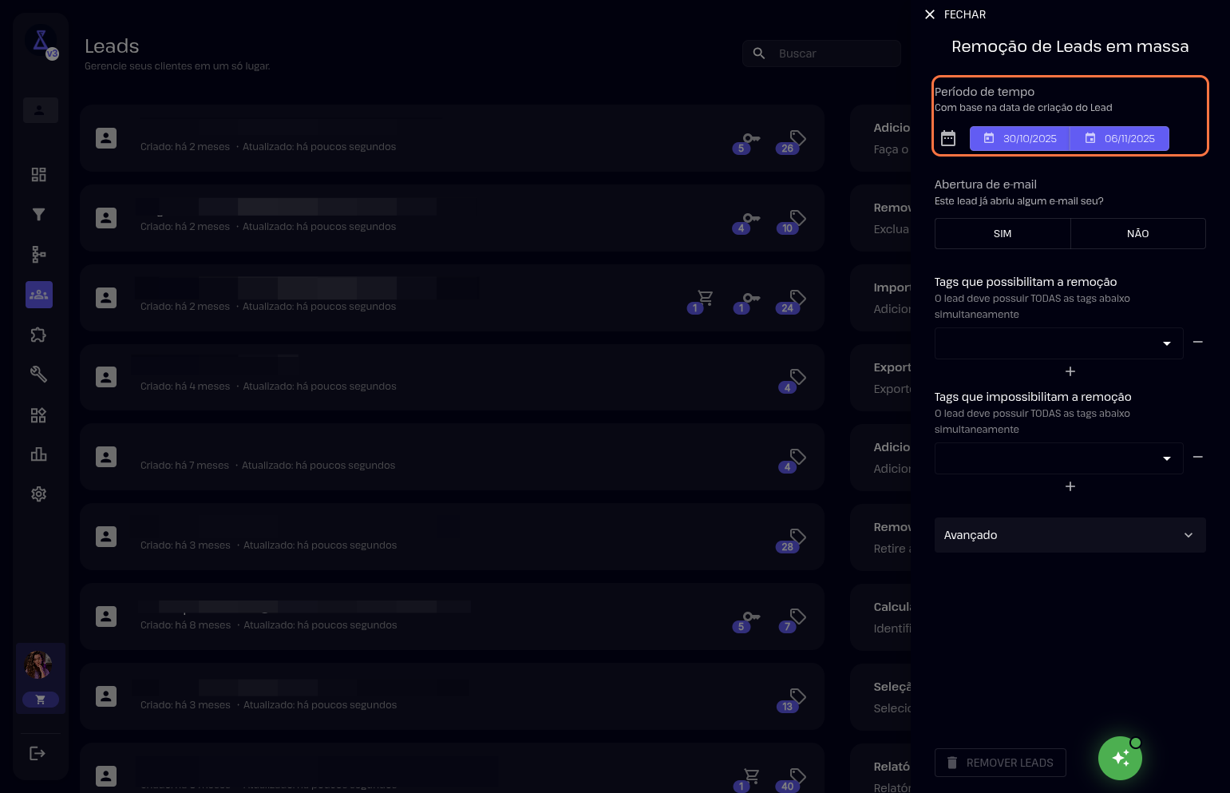Image resolution: width=1230 pixels, height=793 pixels.
Task: Add another tag under possibilitam a remoção
Action: pos(1070,371)
